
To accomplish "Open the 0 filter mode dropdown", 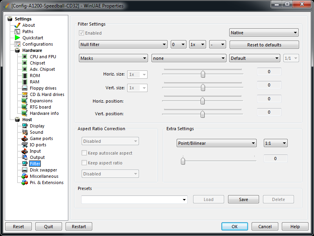I will [179, 44].
